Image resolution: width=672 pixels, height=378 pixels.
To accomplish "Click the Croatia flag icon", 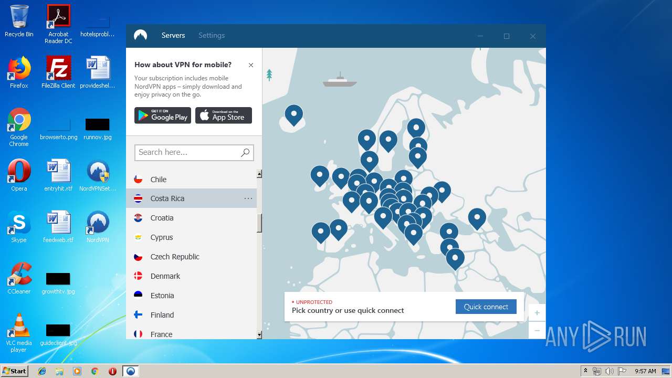I will [138, 218].
